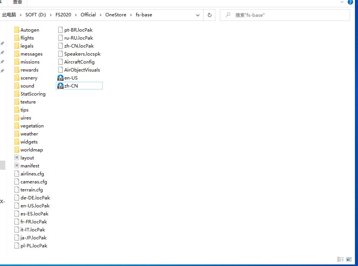Focus the 搜索"fs-base" search box

point(285,15)
